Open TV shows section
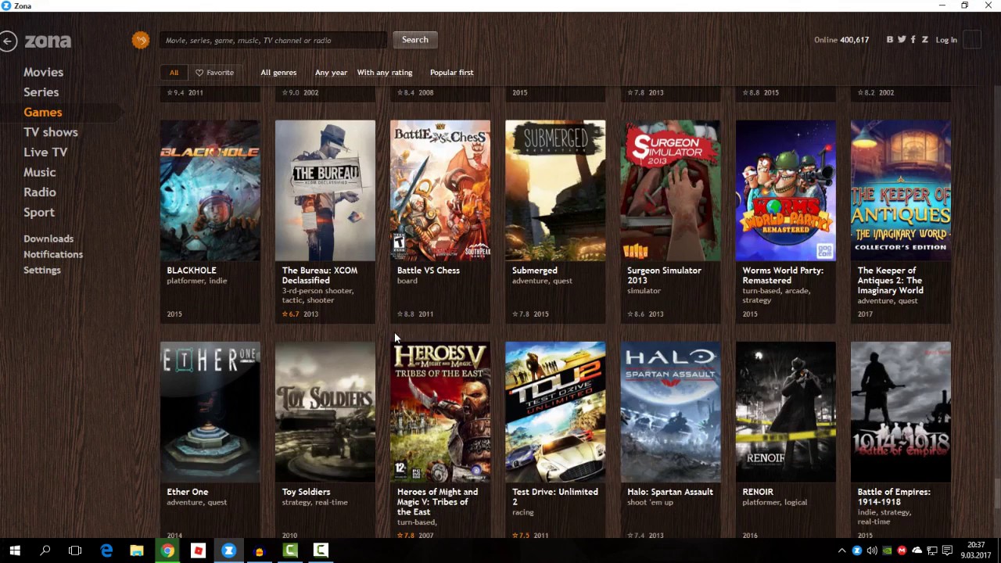 (x=50, y=132)
